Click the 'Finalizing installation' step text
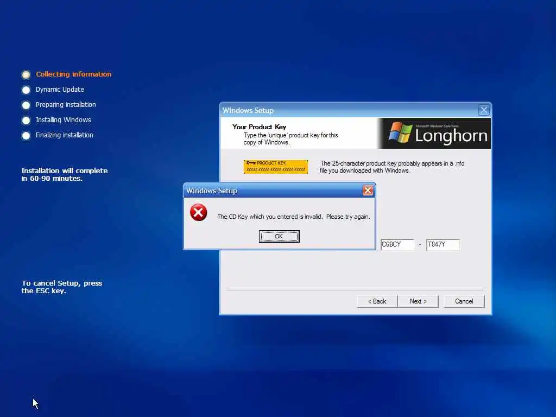This screenshot has width=556, height=417. click(x=64, y=135)
